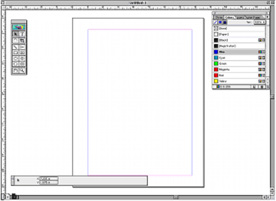Switch to the Styles tab
276x201 pixels.
coord(218,17)
